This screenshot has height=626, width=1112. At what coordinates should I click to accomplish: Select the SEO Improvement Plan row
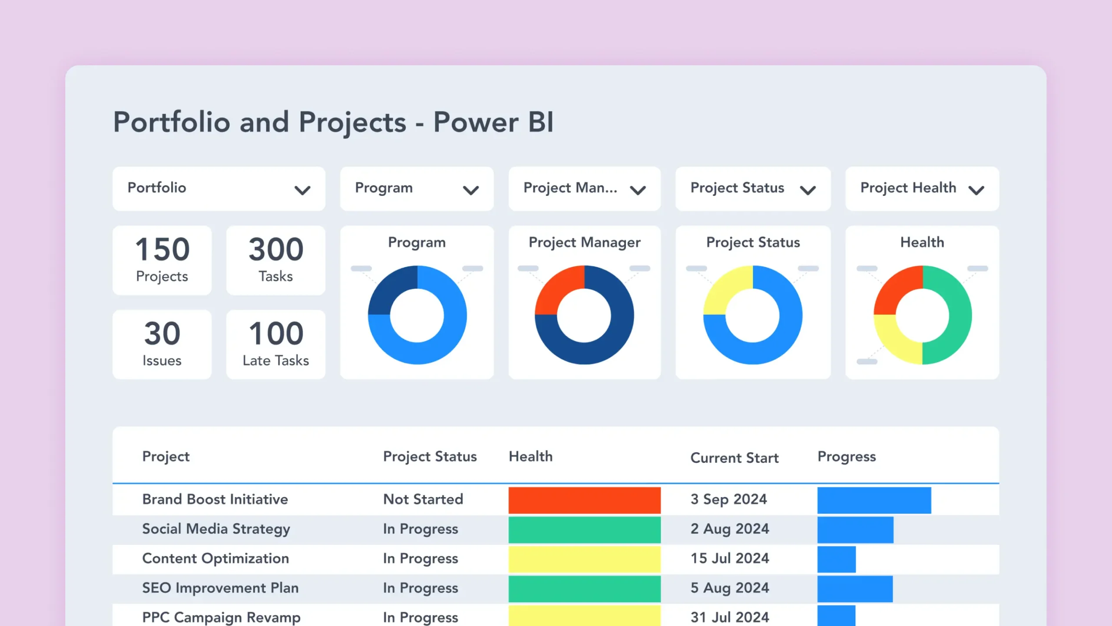(x=220, y=588)
